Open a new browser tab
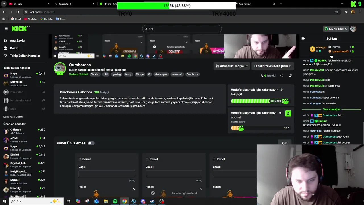This screenshot has width=364, height=205. point(281,4)
